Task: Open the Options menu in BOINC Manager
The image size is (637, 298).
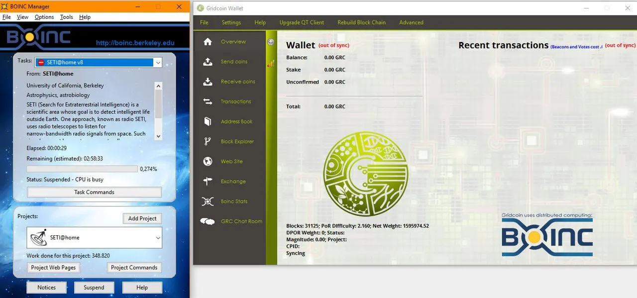Action: point(44,17)
